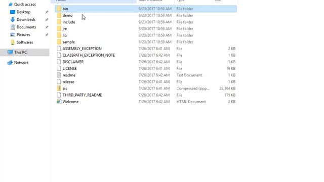Screen dimensions: 324x182
Task: Select the src archive name
Action: pos(65,88)
